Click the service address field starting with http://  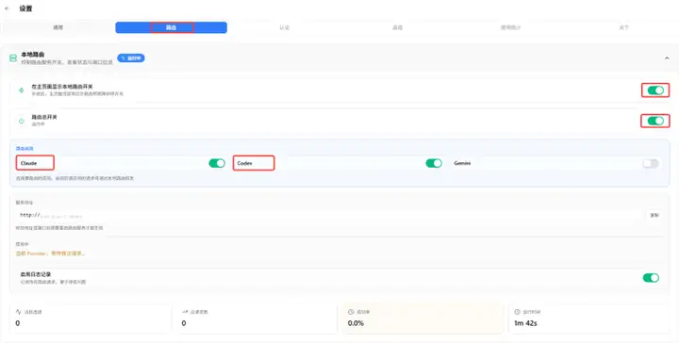click(329, 215)
